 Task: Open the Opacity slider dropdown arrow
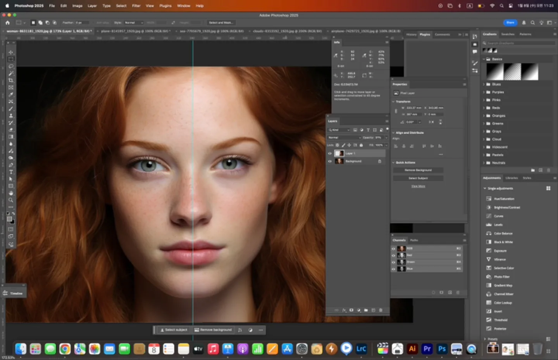coord(386,137)
